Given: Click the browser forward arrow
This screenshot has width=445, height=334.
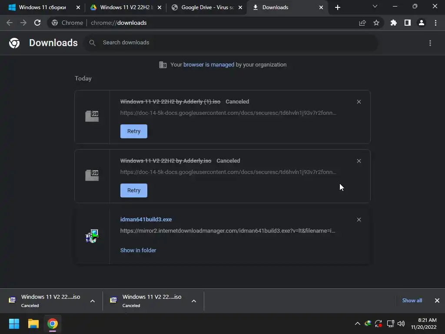Looking at the screenshot, I should 23,23.
